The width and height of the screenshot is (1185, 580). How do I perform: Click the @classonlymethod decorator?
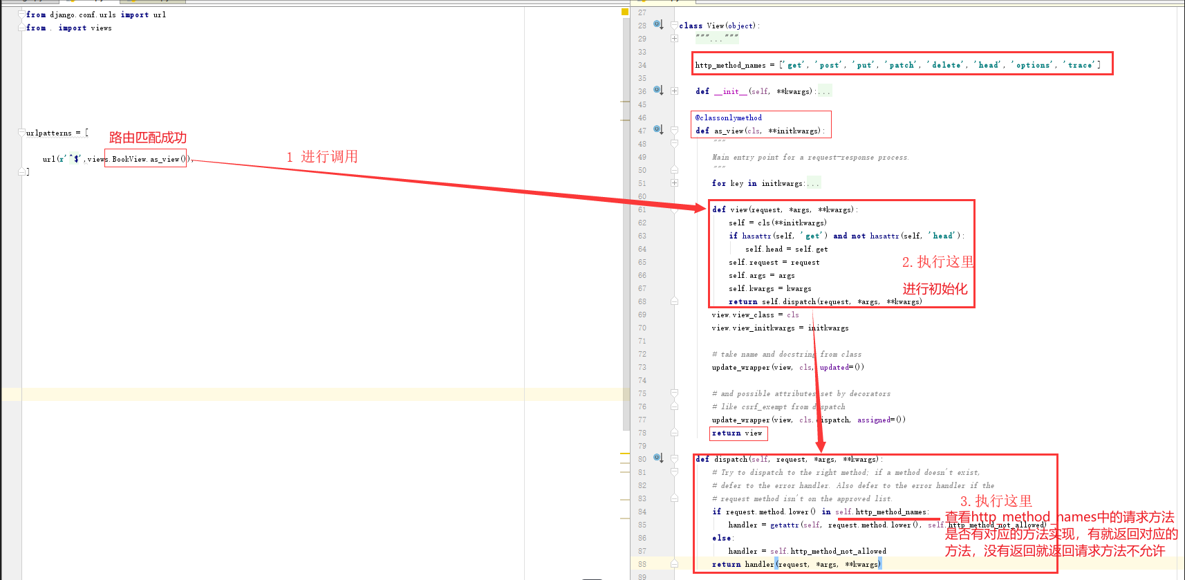click(x=729, y=118)
